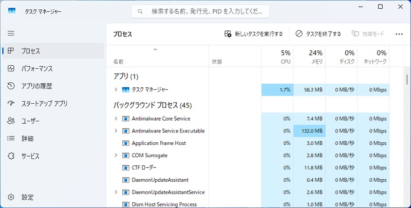The width and height of the screenshot is (411, 208).
Task: Sort by the メモリ column header
Action: click(309, 56)
